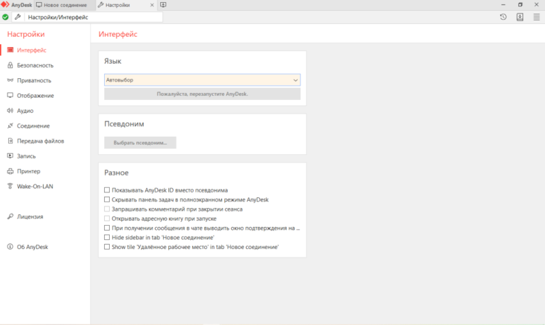Go to Передача файлов settings
Screen dimensions: 545x325
(40, 141)
